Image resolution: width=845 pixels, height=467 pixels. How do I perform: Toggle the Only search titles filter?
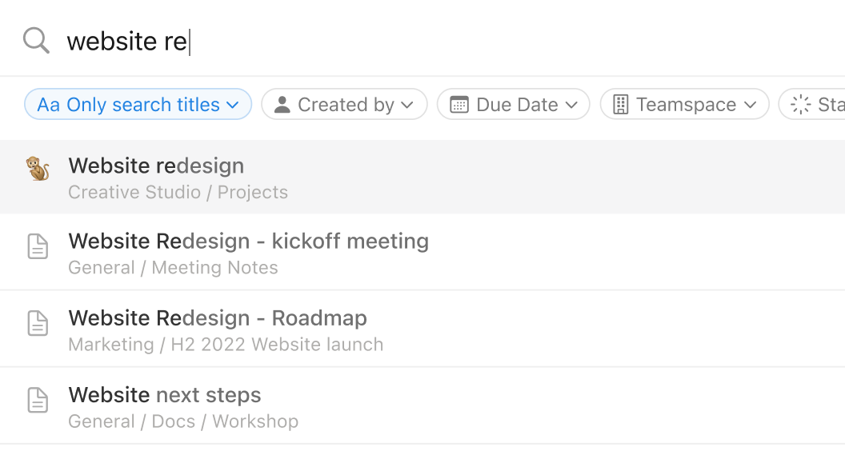128,105
